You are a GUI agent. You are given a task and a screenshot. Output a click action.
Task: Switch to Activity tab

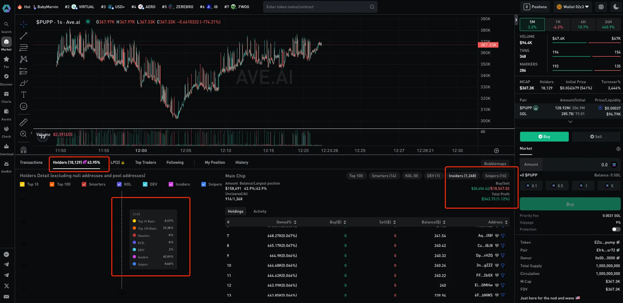tap(260, 211)
